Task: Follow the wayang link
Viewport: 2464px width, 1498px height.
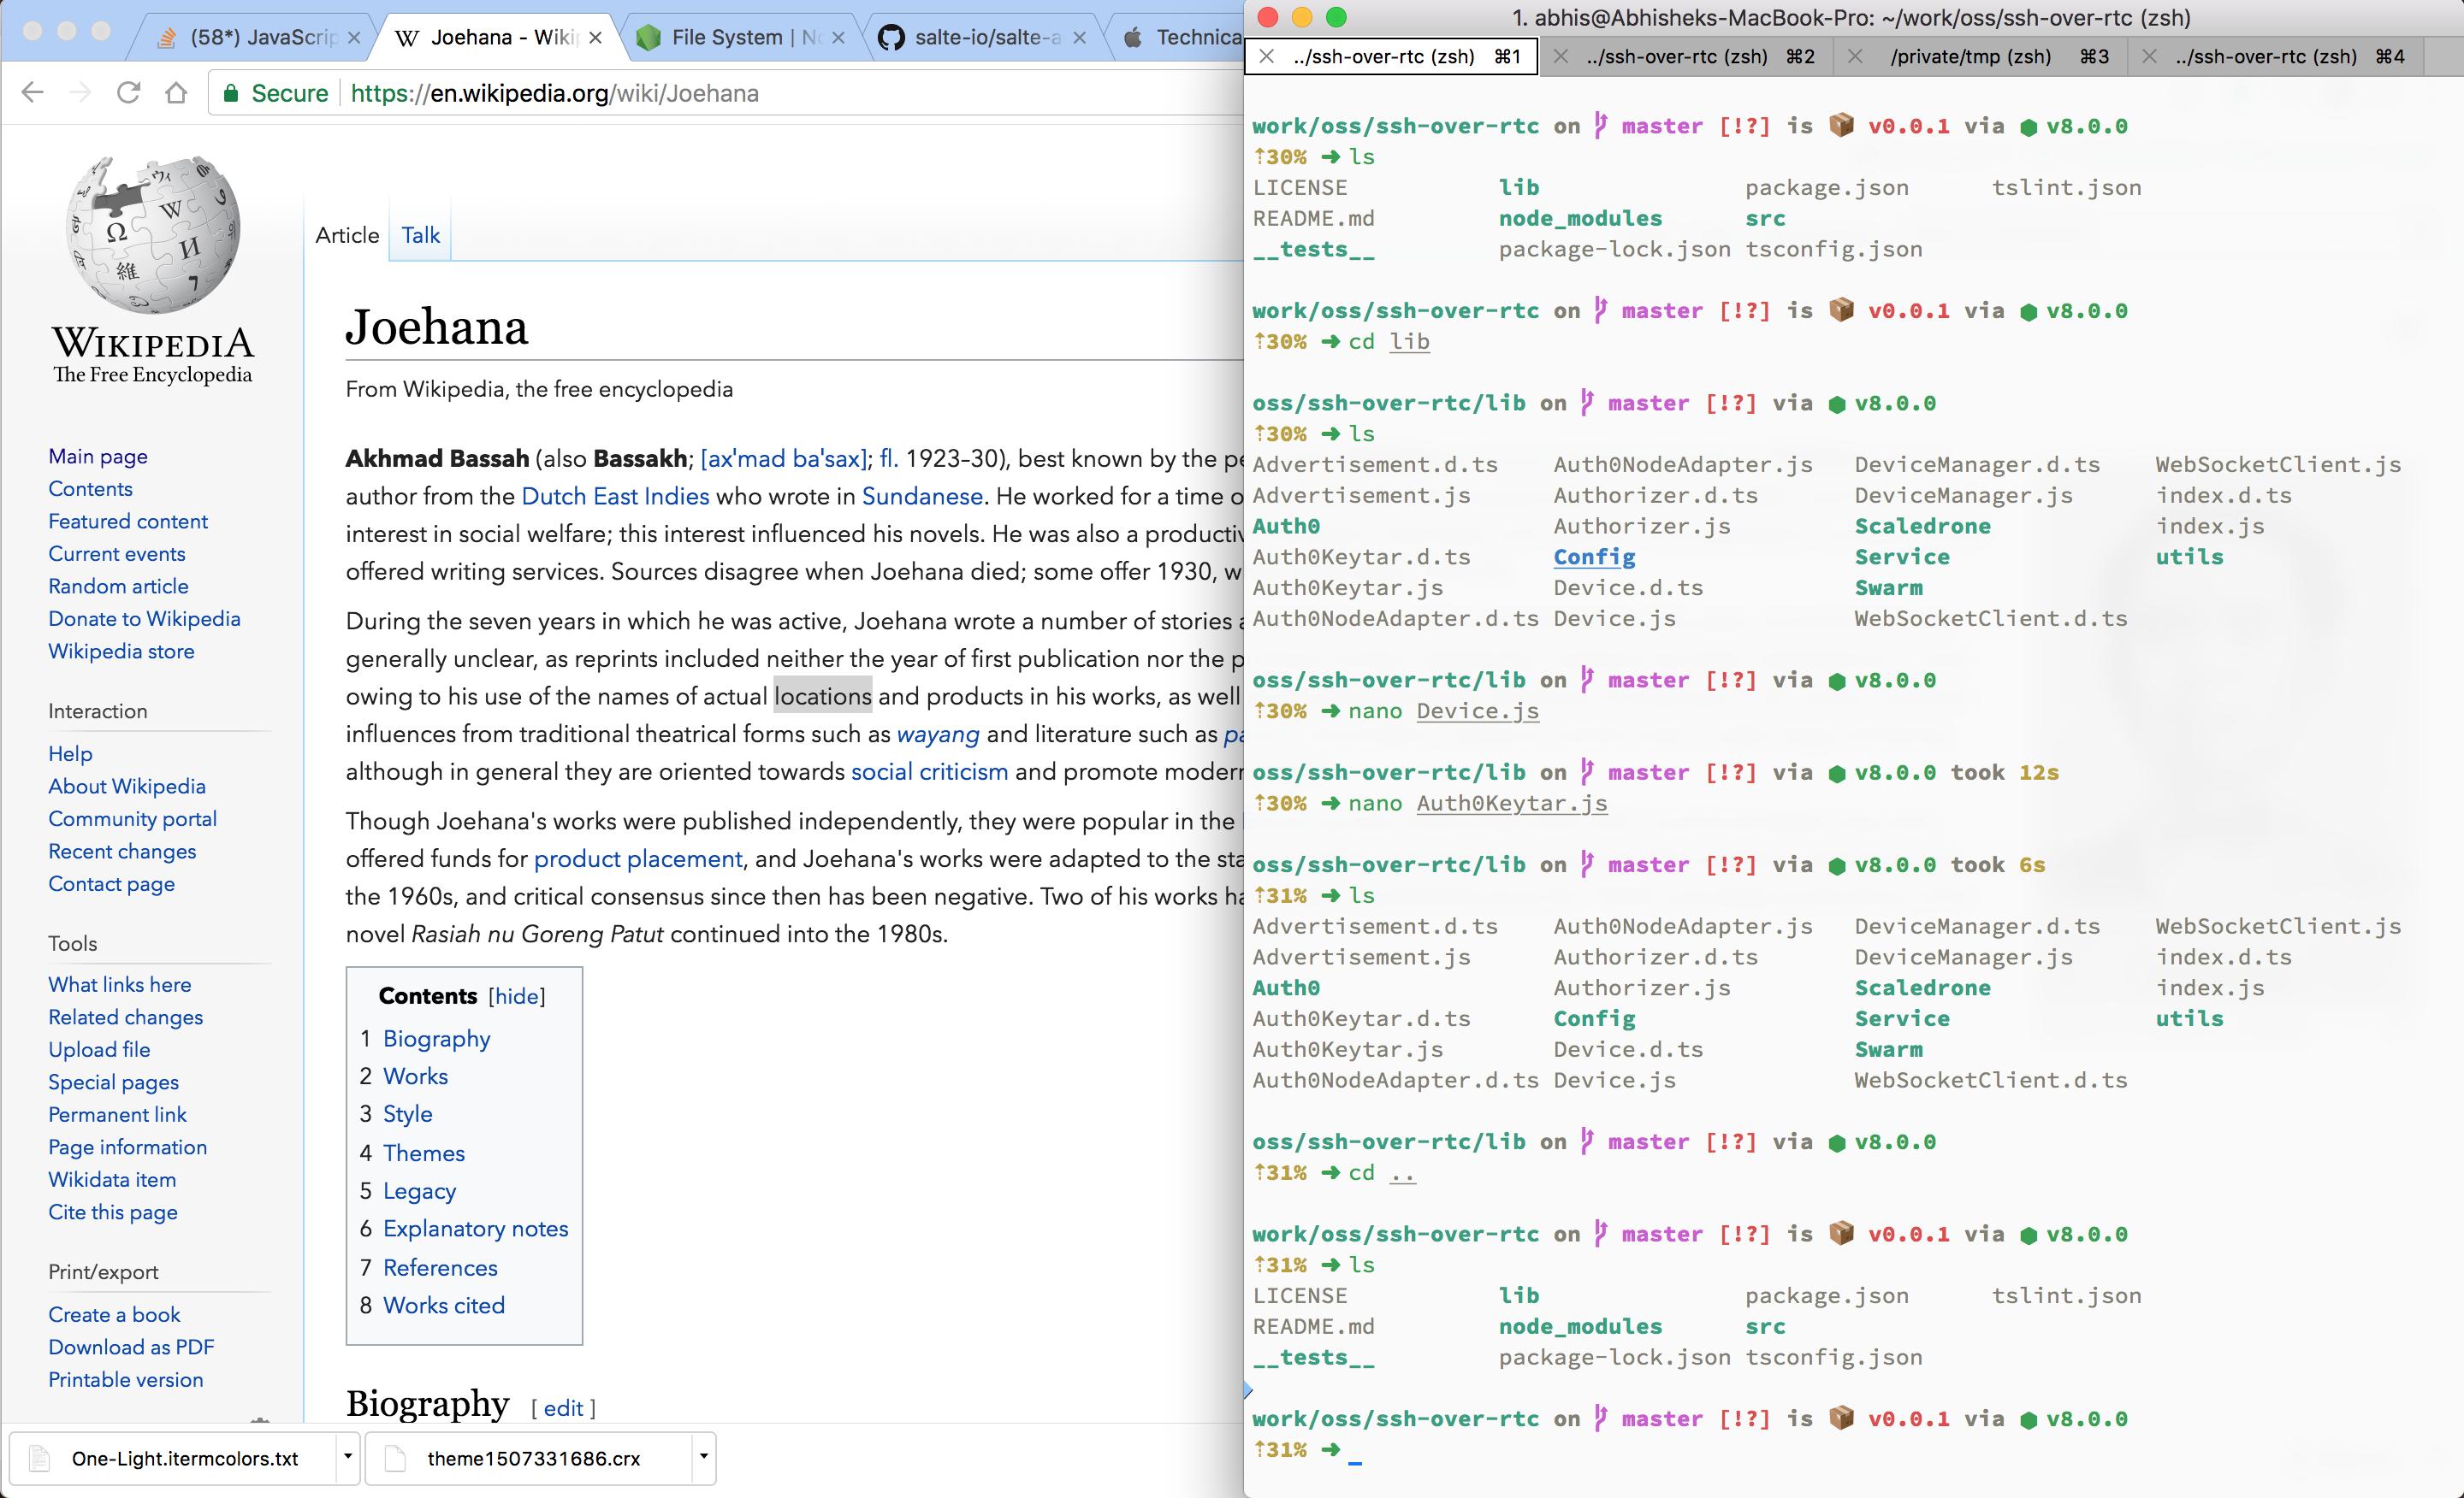Action: pos(937,734)
